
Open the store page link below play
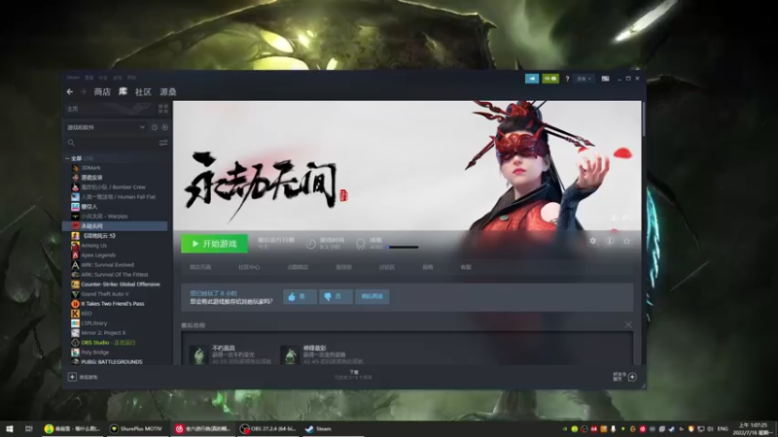[x=200, y=267]
